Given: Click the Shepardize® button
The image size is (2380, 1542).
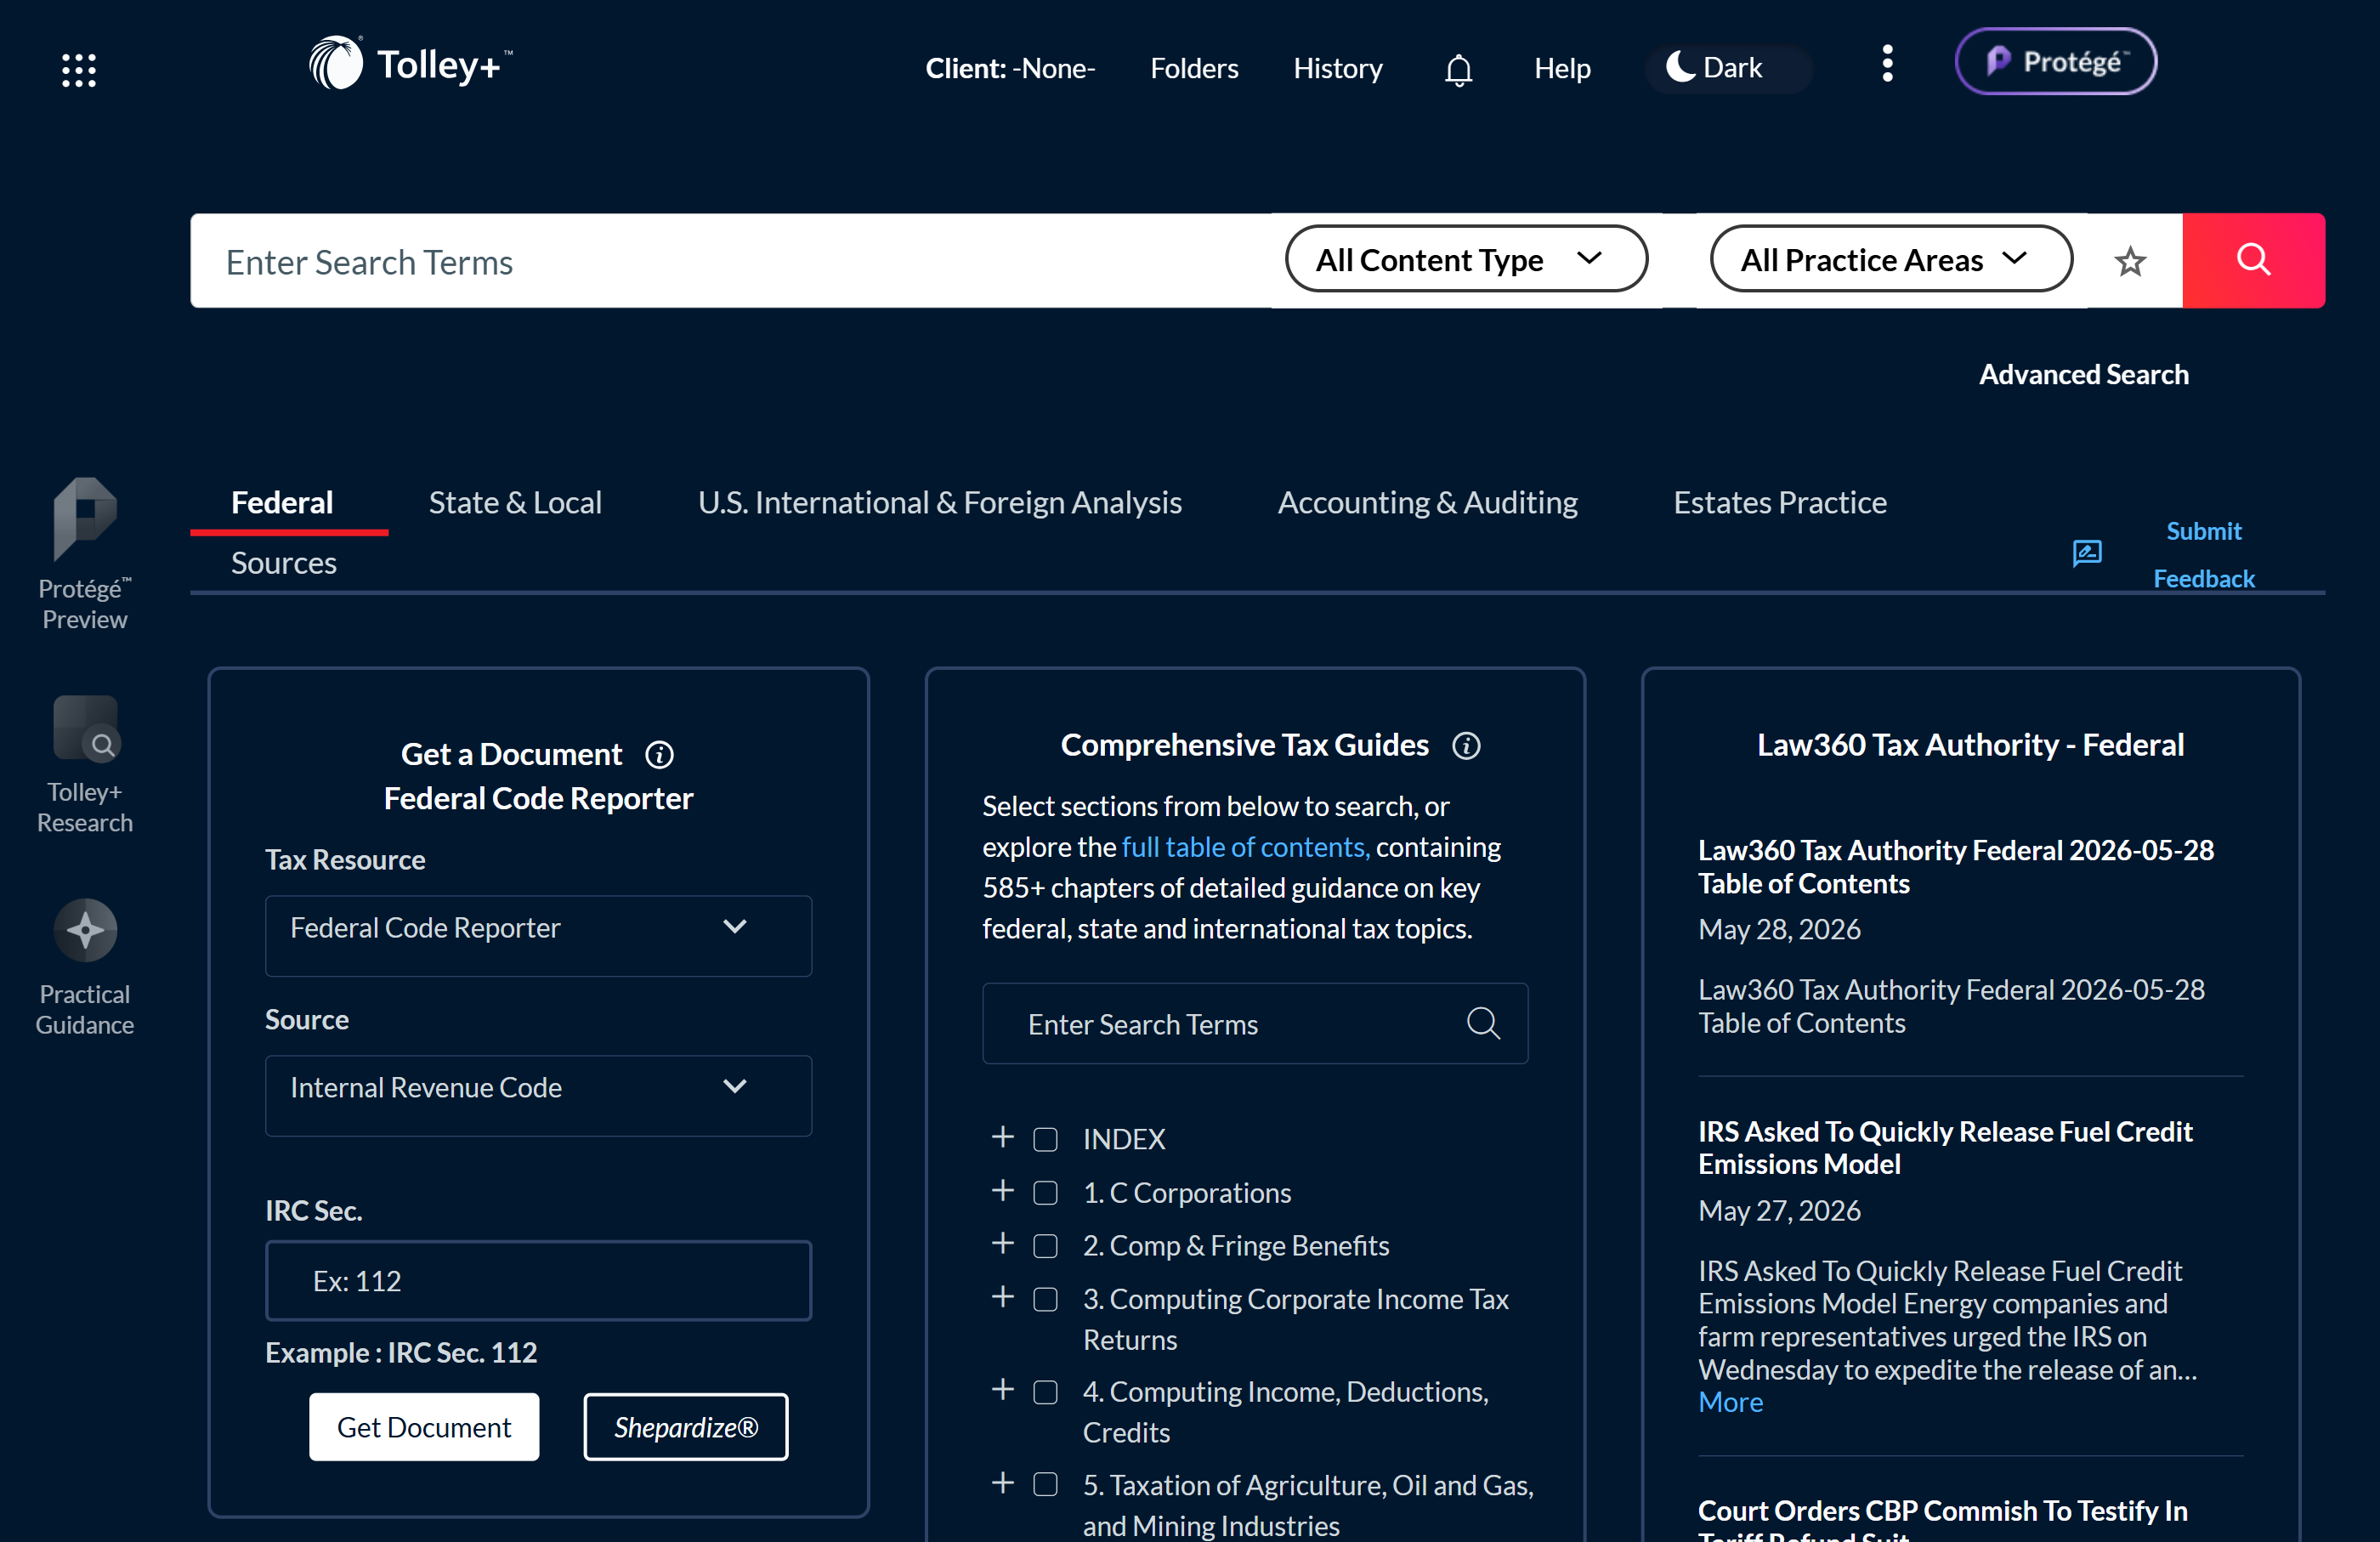Looking at the screenshot, I should 686,1426.
